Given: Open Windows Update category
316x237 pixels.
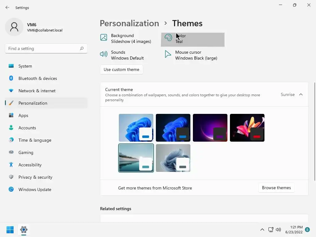Looking at the screenshot, I should pyautogui.click(x=46, y=189).
